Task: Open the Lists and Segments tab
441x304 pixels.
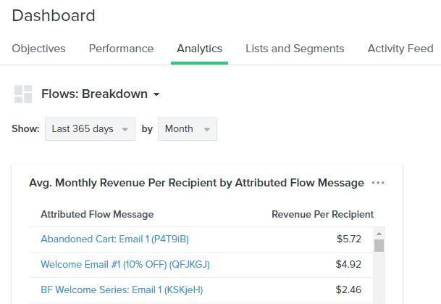Action: 295,49
